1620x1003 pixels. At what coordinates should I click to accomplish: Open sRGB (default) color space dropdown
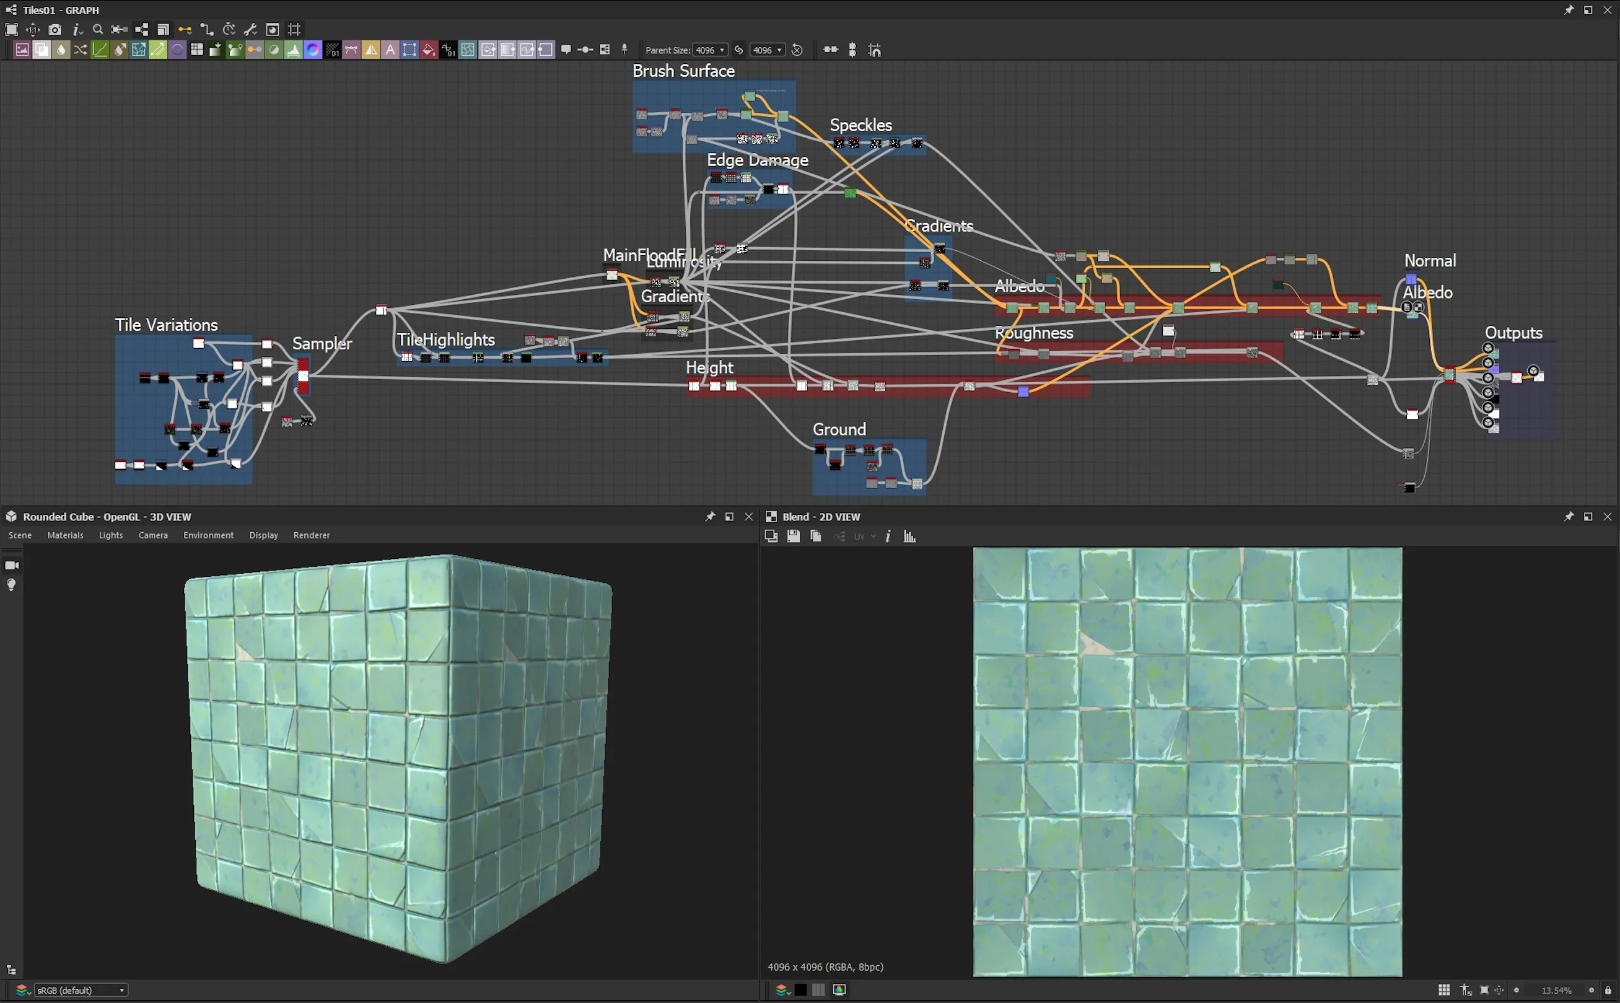pyautogui.click(x=80, y=990)
